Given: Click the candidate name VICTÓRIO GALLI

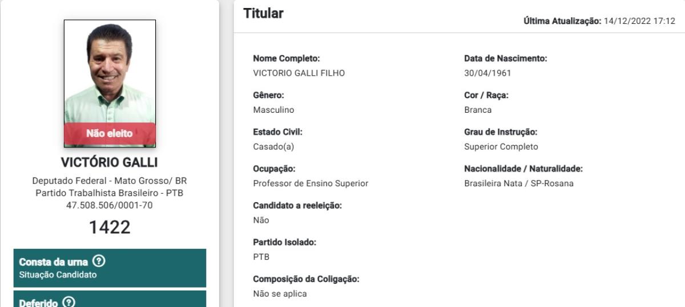Looking at the screenshot, I should click(110, 162).
